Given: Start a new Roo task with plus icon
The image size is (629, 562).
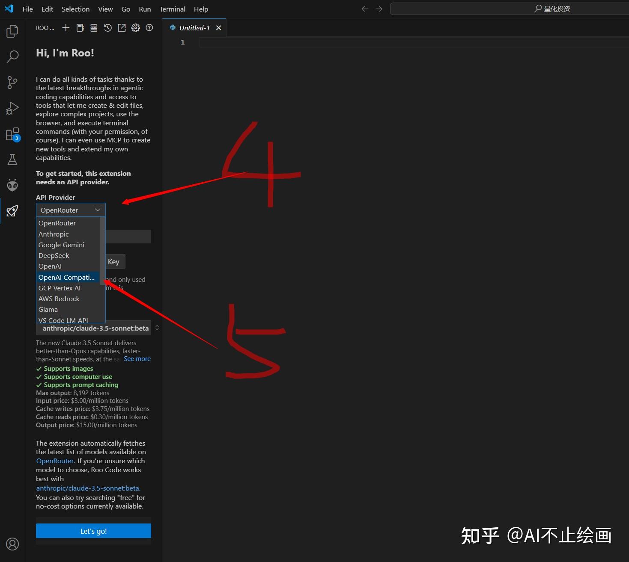Looking at the screenshot, I should (66, 28).
